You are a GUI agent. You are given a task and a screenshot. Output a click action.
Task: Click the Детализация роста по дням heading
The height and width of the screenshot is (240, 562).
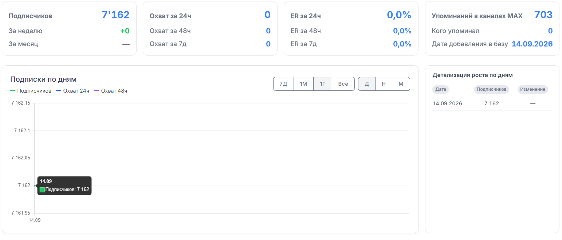tap(473, 75)
